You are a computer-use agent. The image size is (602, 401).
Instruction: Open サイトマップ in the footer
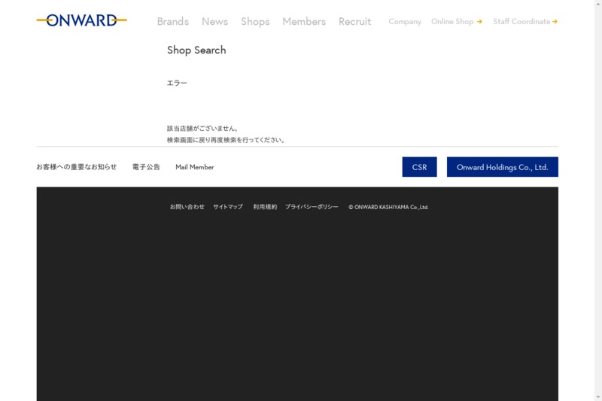coord(228,207)
